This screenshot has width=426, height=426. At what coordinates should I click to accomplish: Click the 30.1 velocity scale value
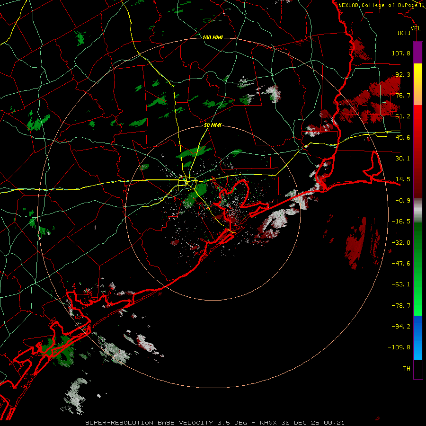click(403, 159)
